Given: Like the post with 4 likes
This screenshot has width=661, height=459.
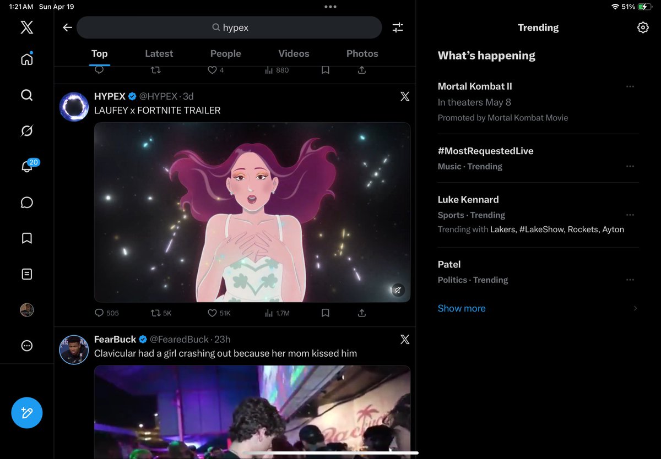Looking at the screenshot, I should pyautogui.click(x=215, y=70).
